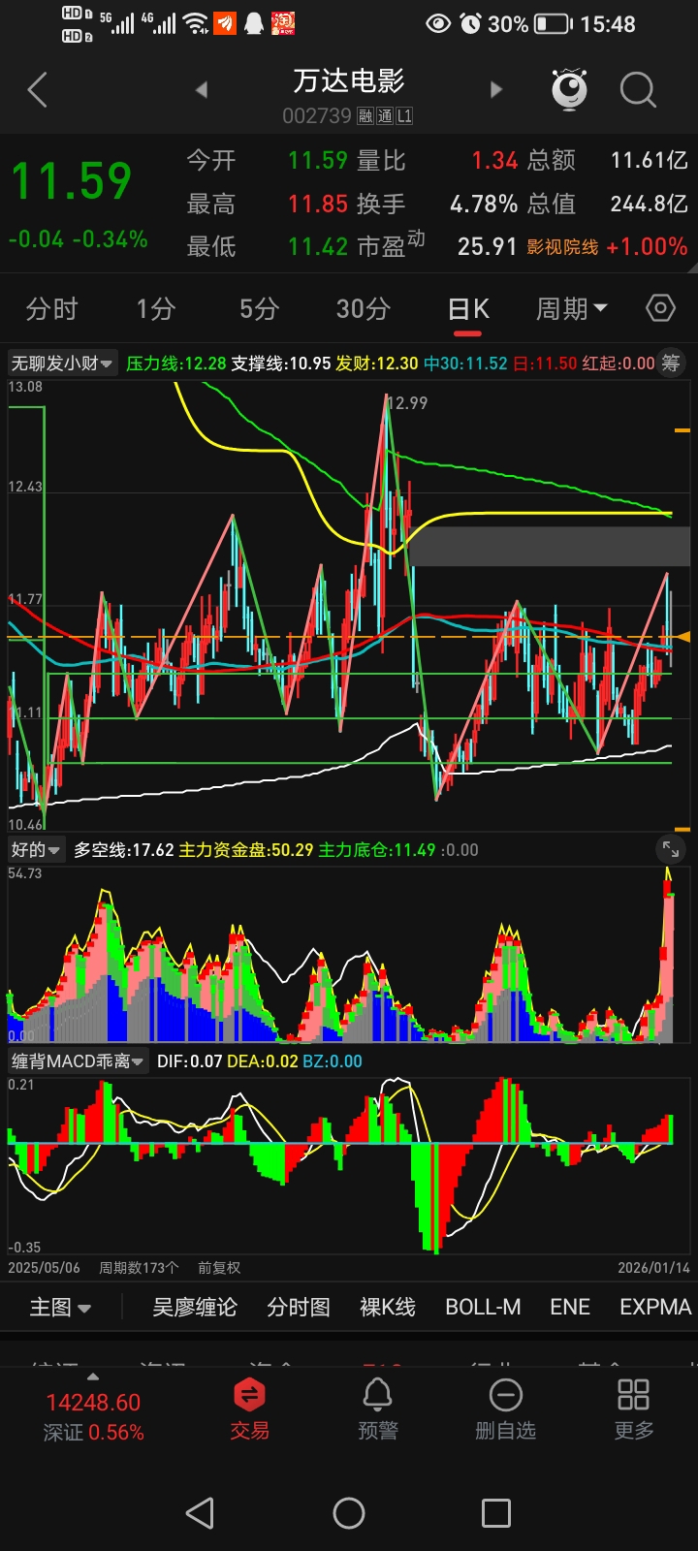
Task: Tap 深证 index 14248.60 value
Action: point(93,1403)
